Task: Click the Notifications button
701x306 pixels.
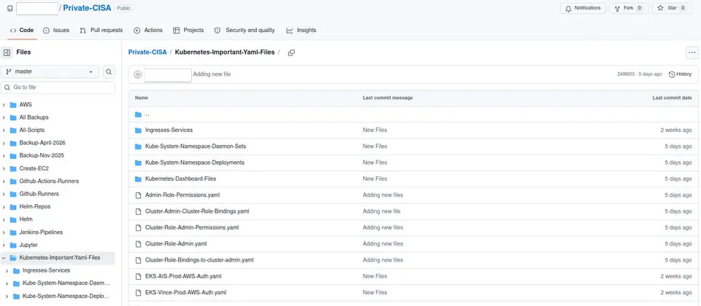Action: pos(583,8)
